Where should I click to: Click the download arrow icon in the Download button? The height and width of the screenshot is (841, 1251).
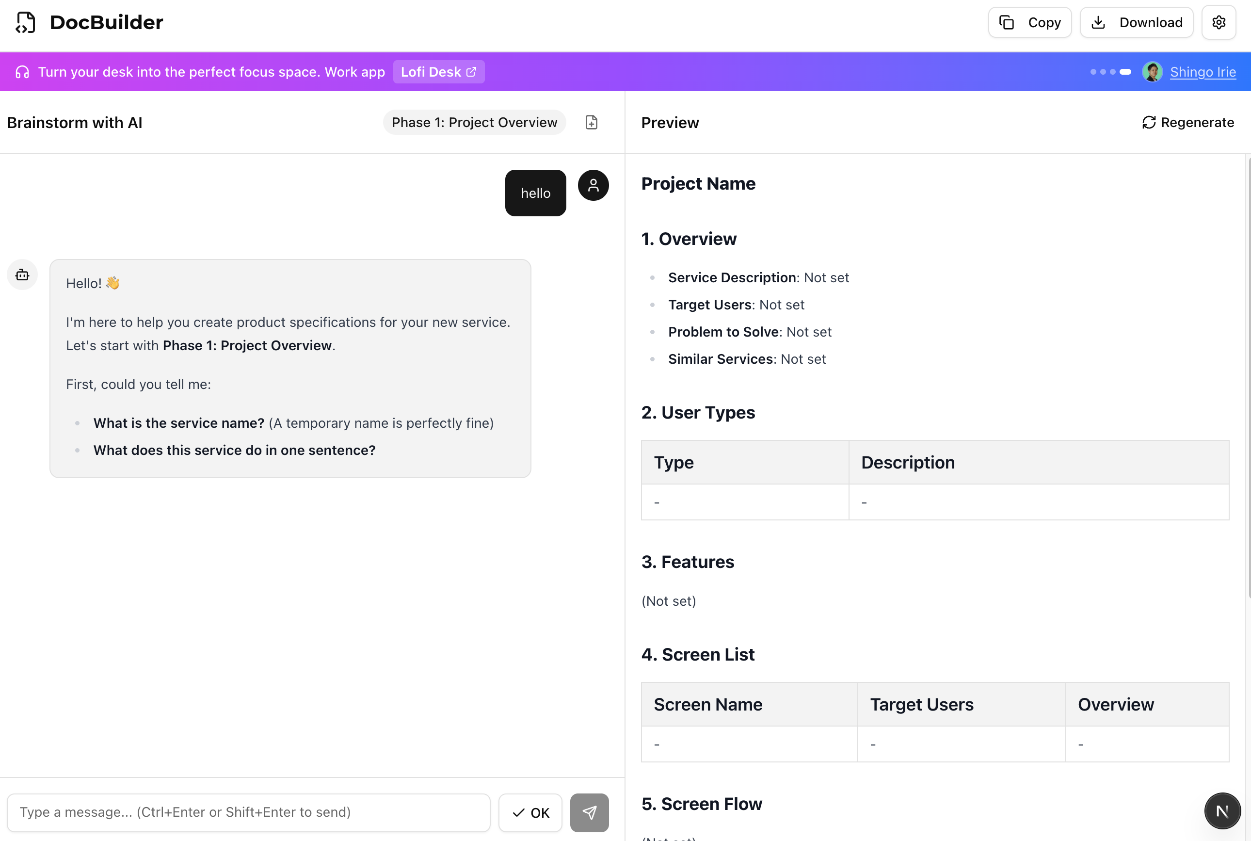click(1099, 22)
